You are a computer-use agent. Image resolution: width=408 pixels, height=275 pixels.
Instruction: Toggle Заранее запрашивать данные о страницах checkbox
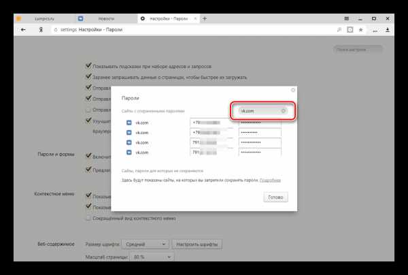(88, 76)
